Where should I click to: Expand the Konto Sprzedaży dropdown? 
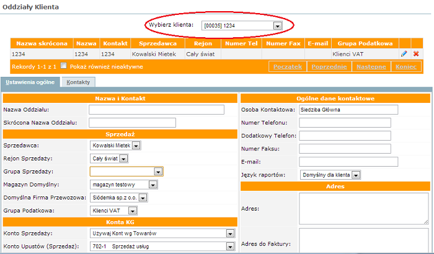[162, 234]
